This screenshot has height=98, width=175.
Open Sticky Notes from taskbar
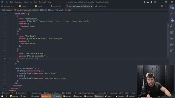(x=14, y=96)
